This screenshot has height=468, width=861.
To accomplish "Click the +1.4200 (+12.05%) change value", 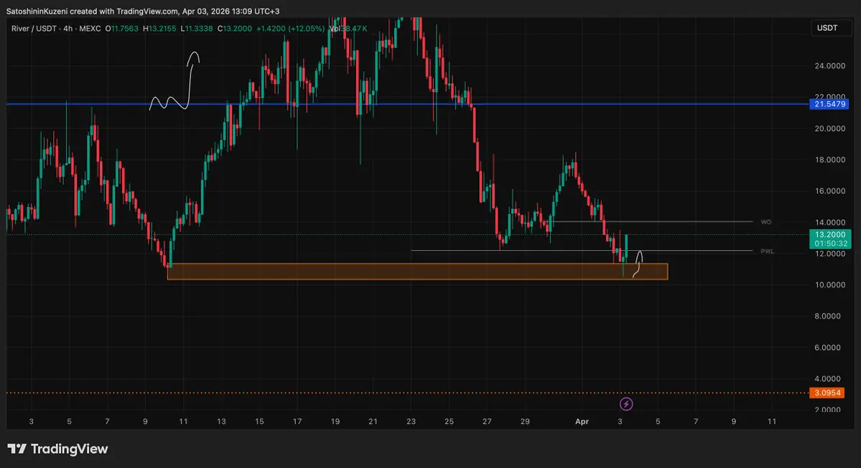I will click(x=291, y=29).
